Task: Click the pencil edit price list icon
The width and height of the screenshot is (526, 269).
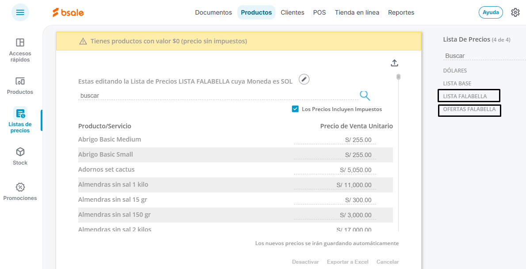Action: pyautogui.click(x=304, y=80)
